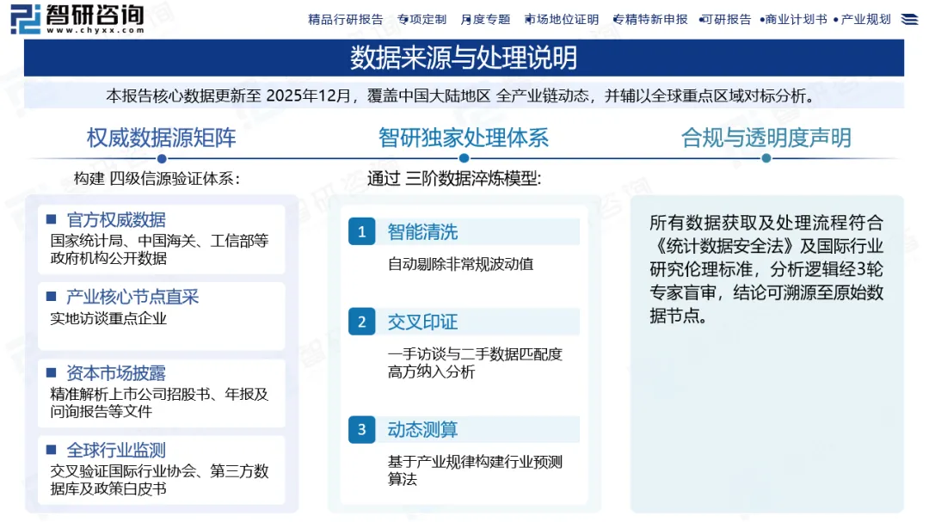This screenshot has width=929, height=522.
Task: Expand the 资本市场披露 card
Action: tap(161, 396)
